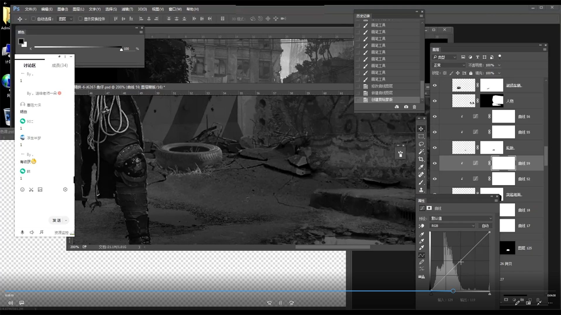561x315 pixels.
Task: Open the RGB channel dropdown
Action: pyautogui.click(x=452, y=226)
